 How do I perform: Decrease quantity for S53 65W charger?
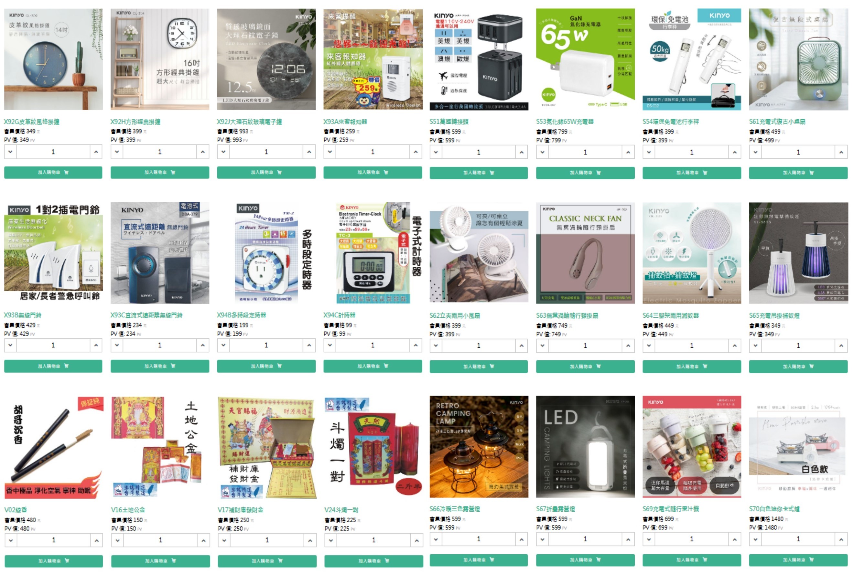click(x=542, y=152)
